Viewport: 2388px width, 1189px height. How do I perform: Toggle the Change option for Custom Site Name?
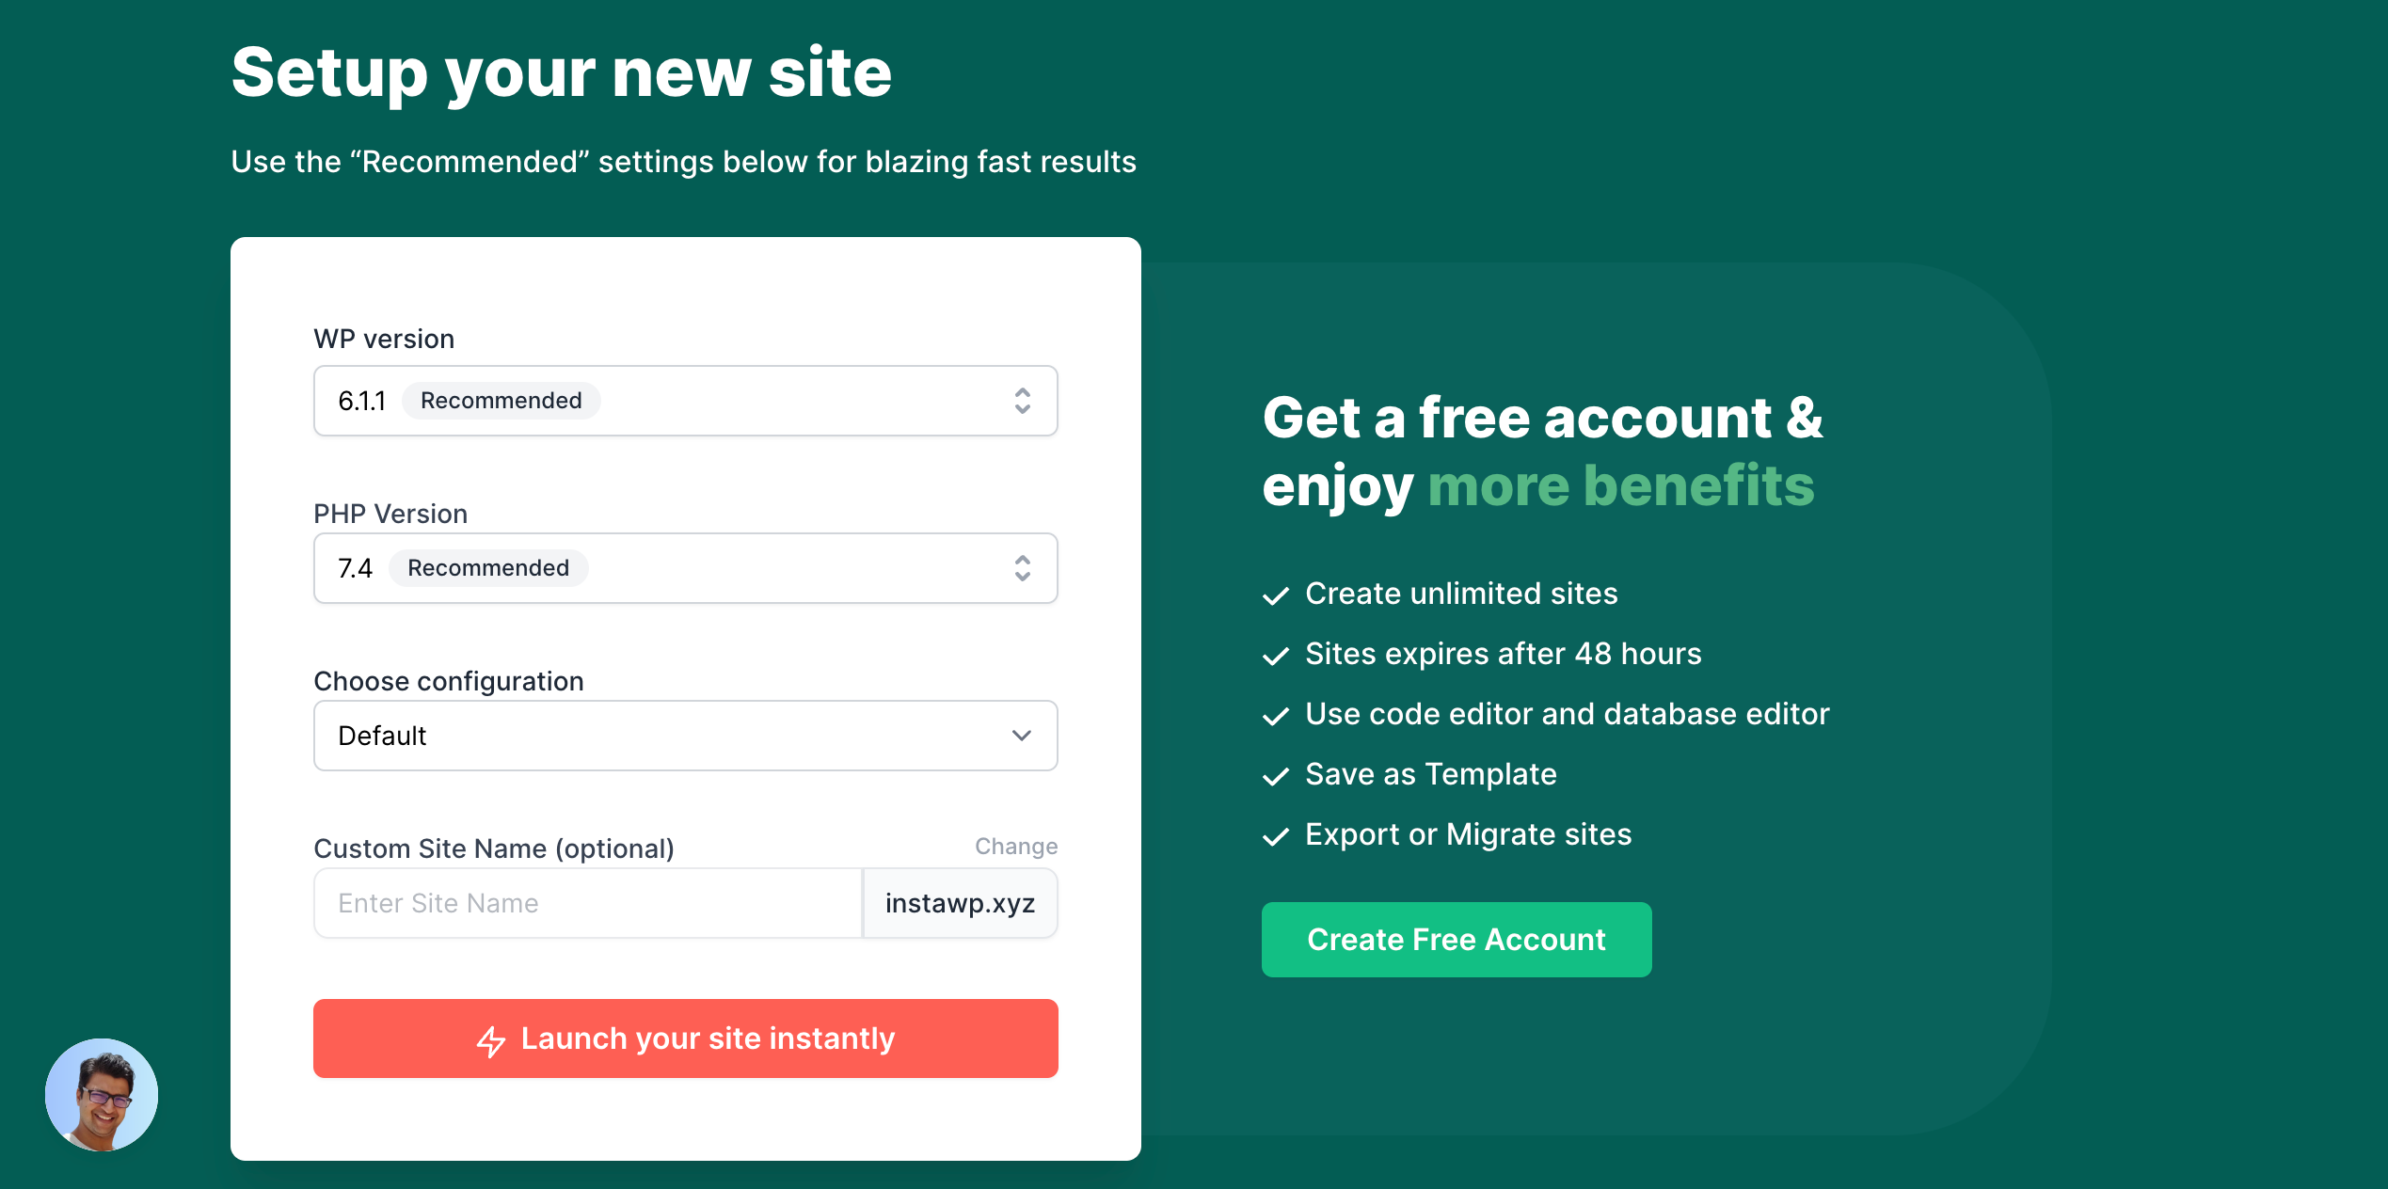pos(1015,846)
